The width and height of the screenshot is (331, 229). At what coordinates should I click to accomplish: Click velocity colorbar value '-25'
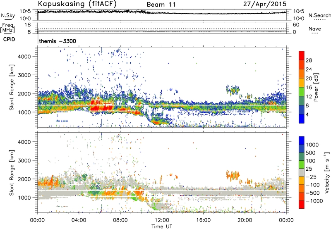point(311,177)
